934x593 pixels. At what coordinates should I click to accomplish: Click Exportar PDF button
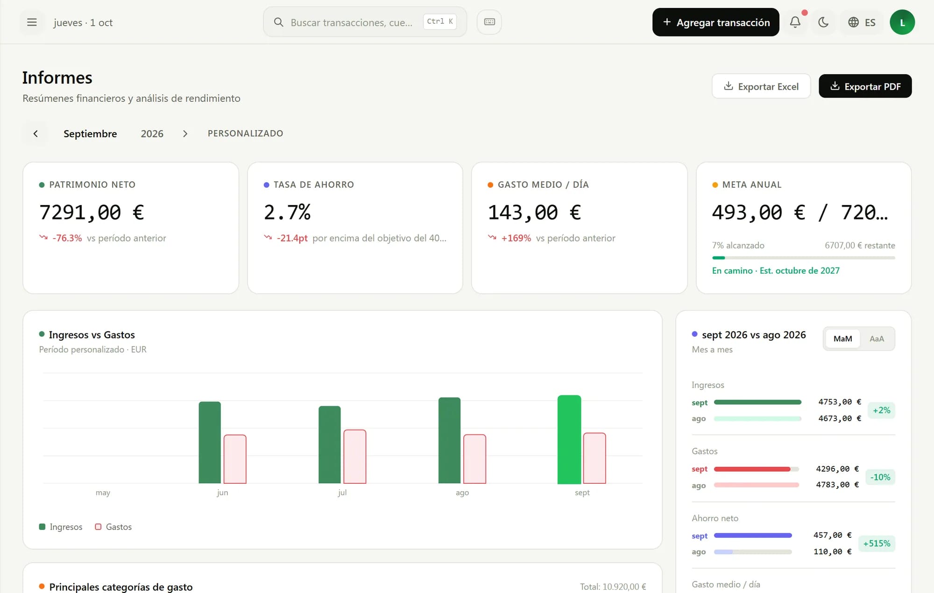coord(865,86)
